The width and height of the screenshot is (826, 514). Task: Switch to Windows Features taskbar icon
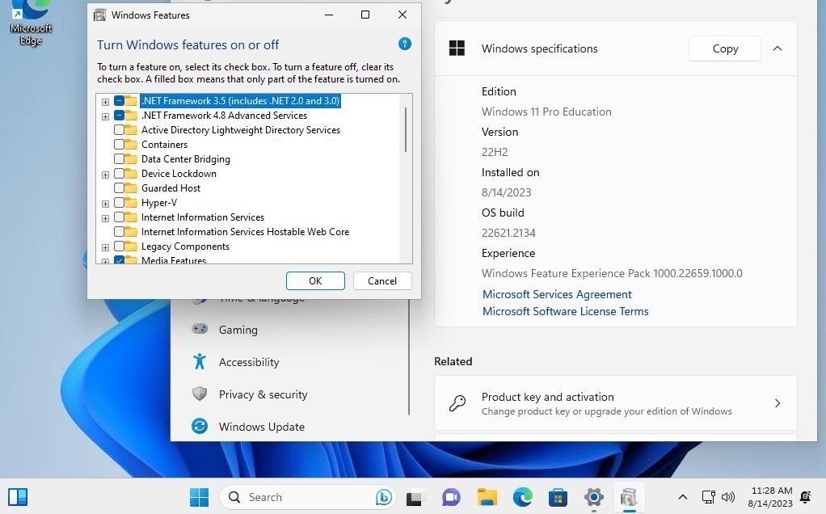point(629,497)
